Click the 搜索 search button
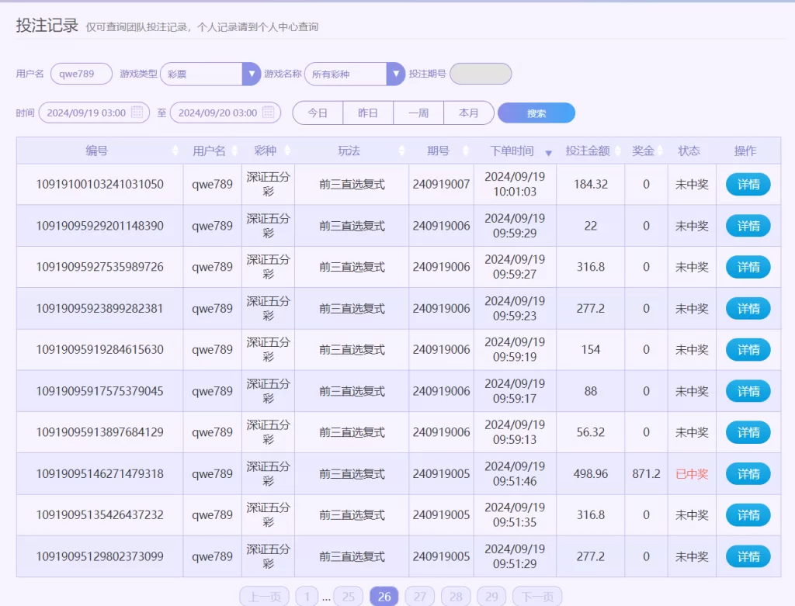Image resolution: width=795 pixels, height=606 pixels. click(536, 113)
